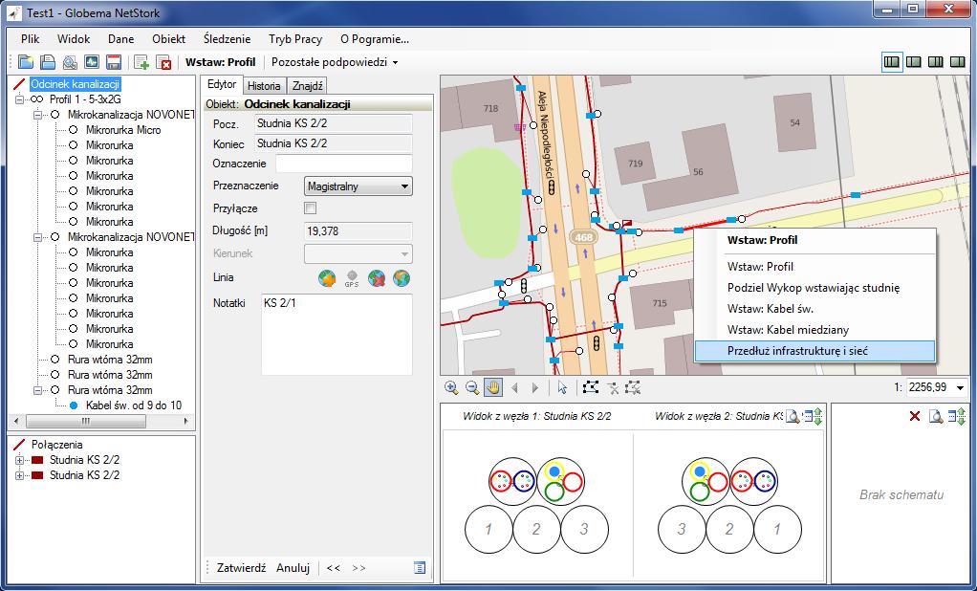Click red X icon in schema panel
Image resolution: width=977 pixels, height=591 pixels.
pos(915,416)
